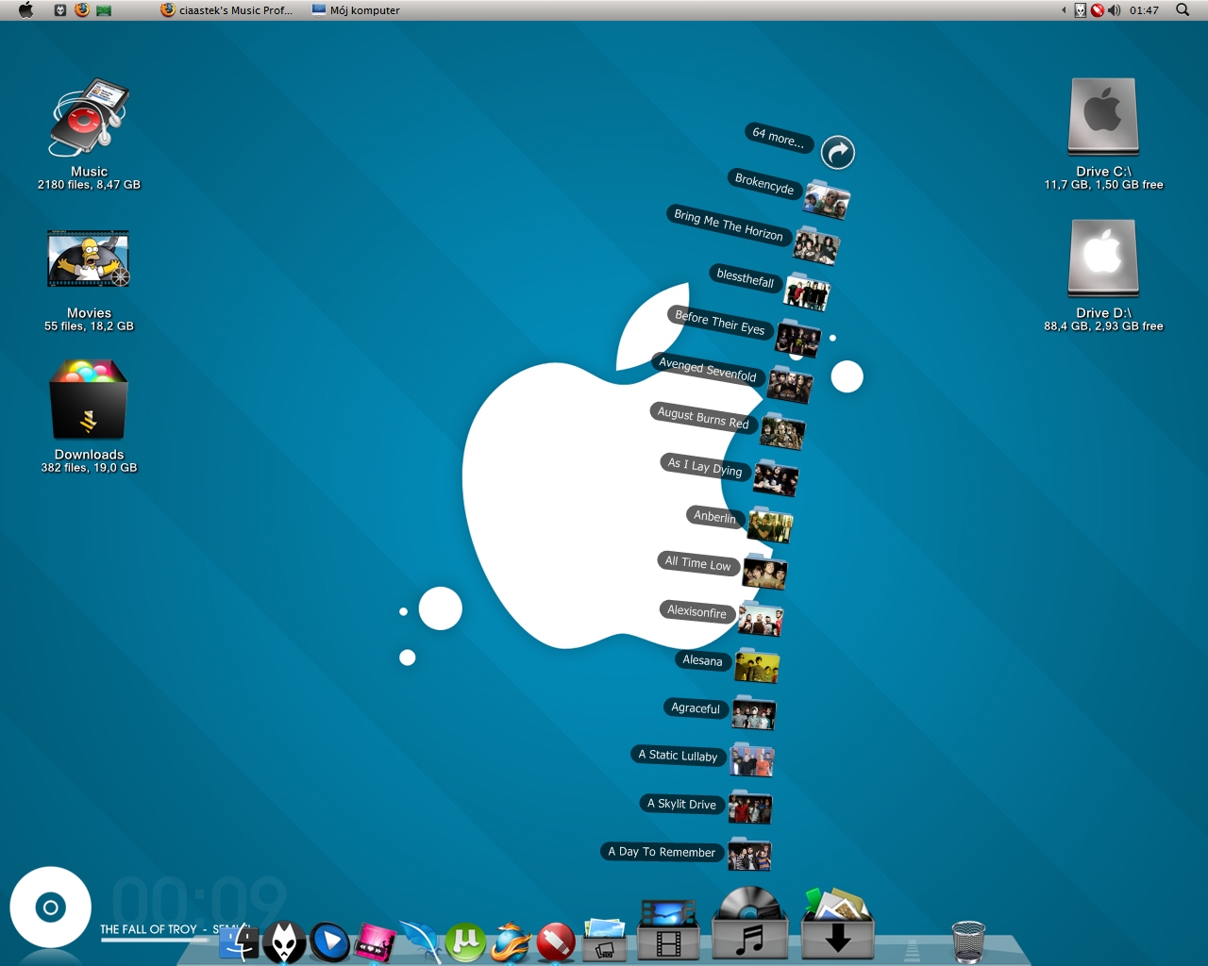The width and height of the screenshot is (1208, 966).
Task: Open the A Skylit Drive folder thumbnail
Action: (x=750, y=808)
